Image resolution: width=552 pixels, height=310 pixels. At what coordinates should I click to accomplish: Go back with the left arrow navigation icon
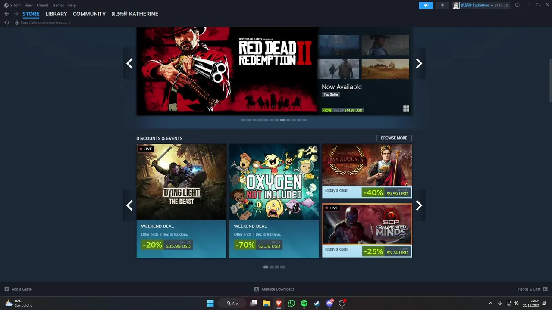coord(6,14)
